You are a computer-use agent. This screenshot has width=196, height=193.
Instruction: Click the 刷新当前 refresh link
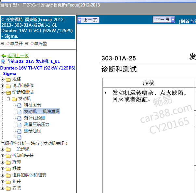tap(188, 21)
